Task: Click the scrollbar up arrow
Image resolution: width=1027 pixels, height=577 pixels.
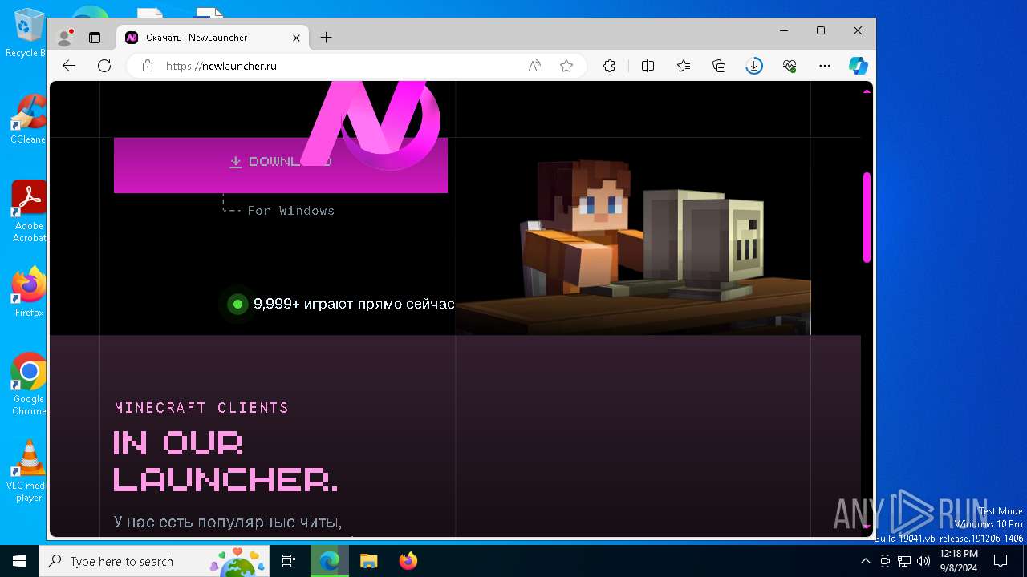Action: (x=867, y=91)
